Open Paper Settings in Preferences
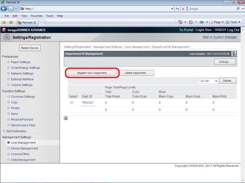The width and height of the screenshot is (245, 183). tap(21, 62)
